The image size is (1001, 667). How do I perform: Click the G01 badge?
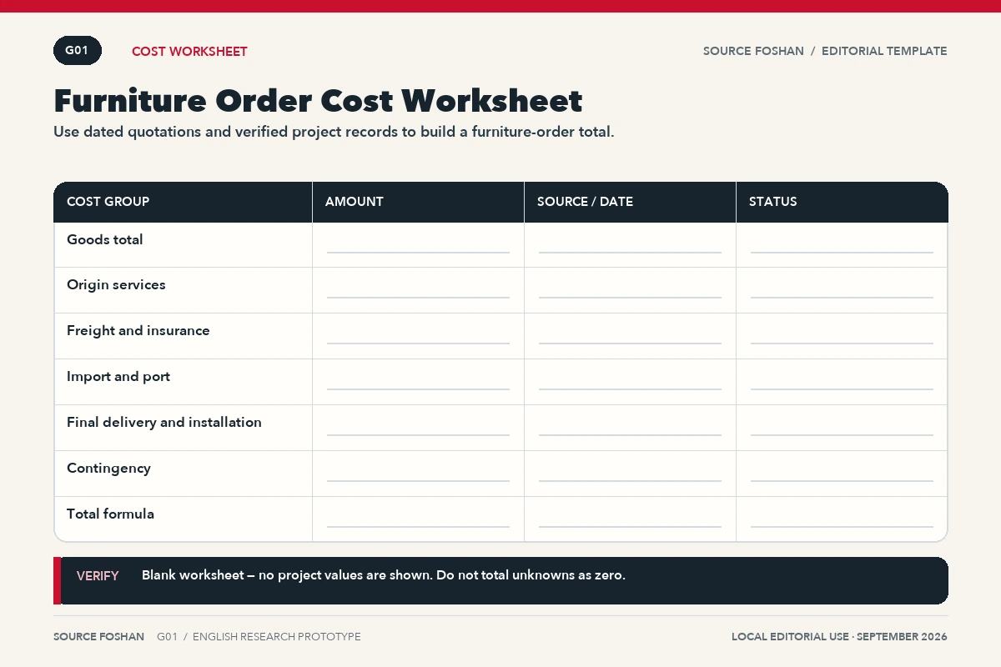coord(78,51)
